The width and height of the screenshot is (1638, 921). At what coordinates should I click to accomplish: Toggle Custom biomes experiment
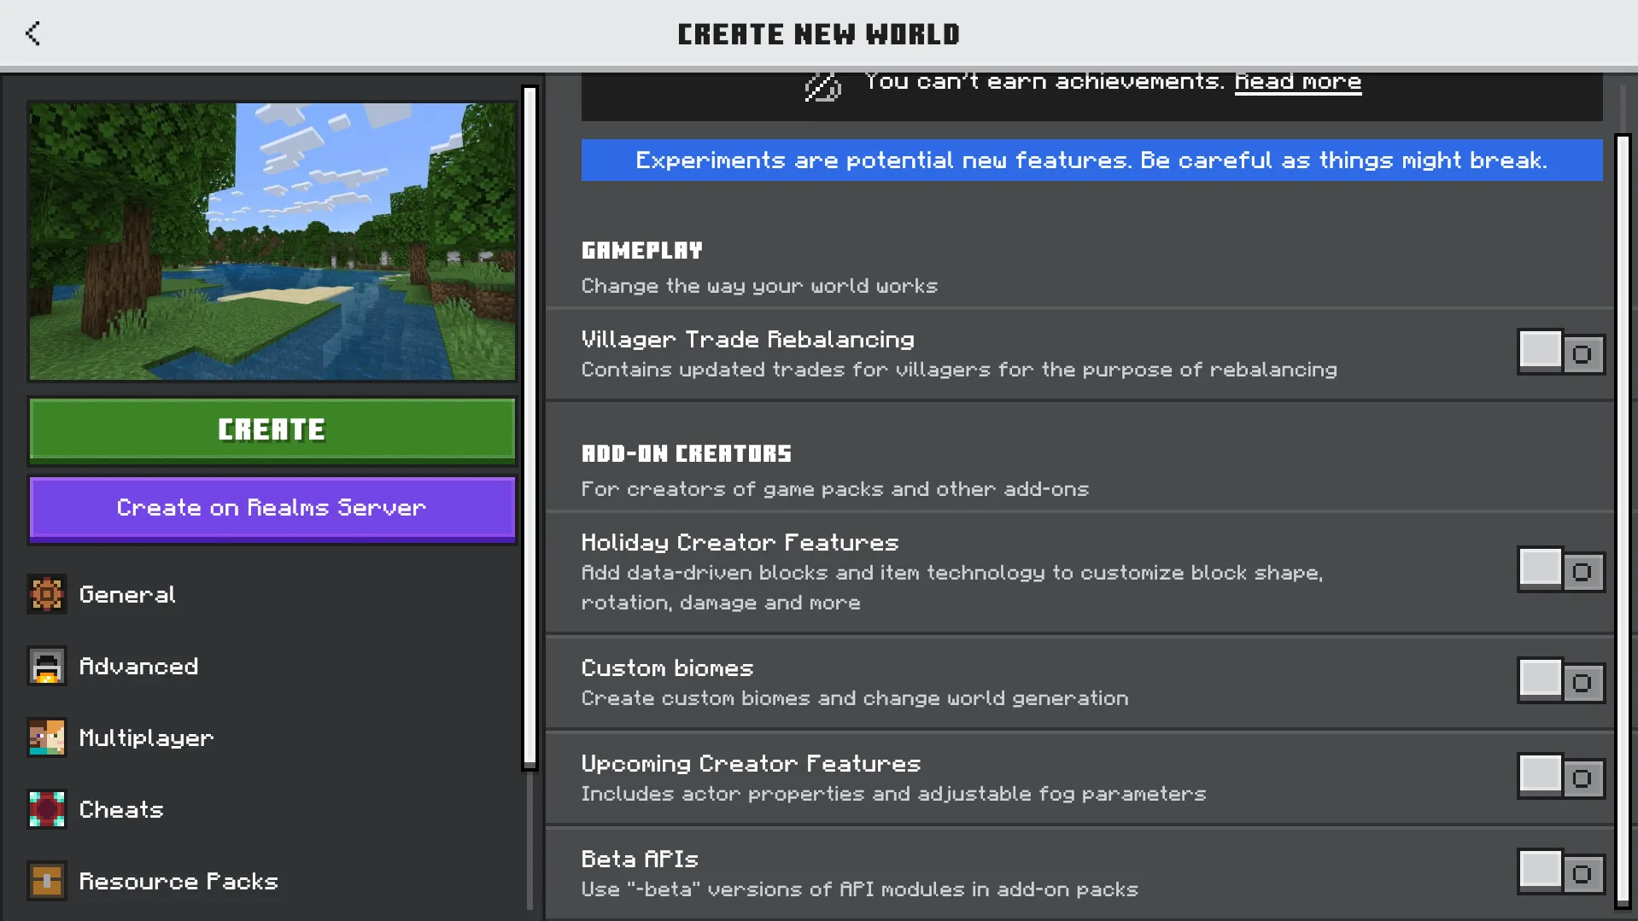click(x=1560, y=681)
